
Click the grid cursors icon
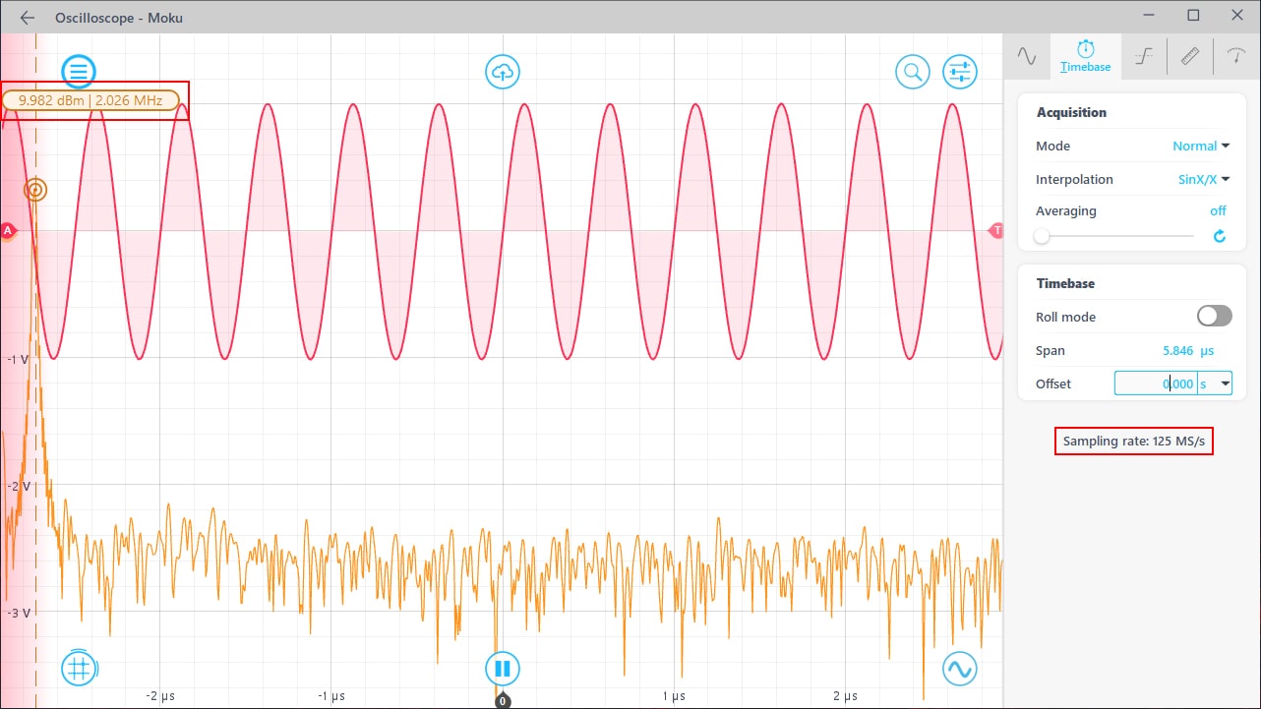coord(79,668)
